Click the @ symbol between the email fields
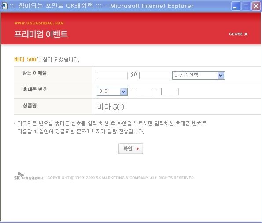The image size is (262, 223). (x=133, y=74)
